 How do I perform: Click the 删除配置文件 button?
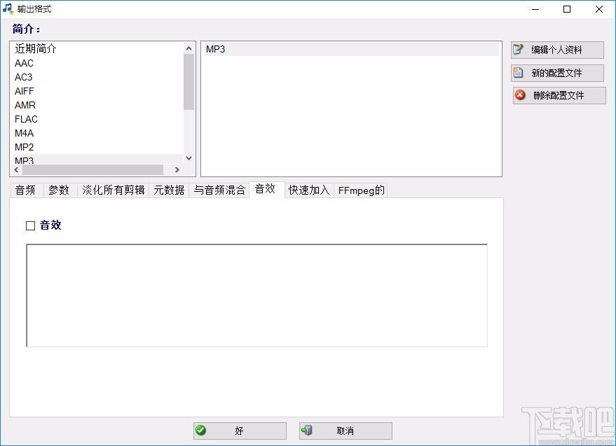point(559,95)
